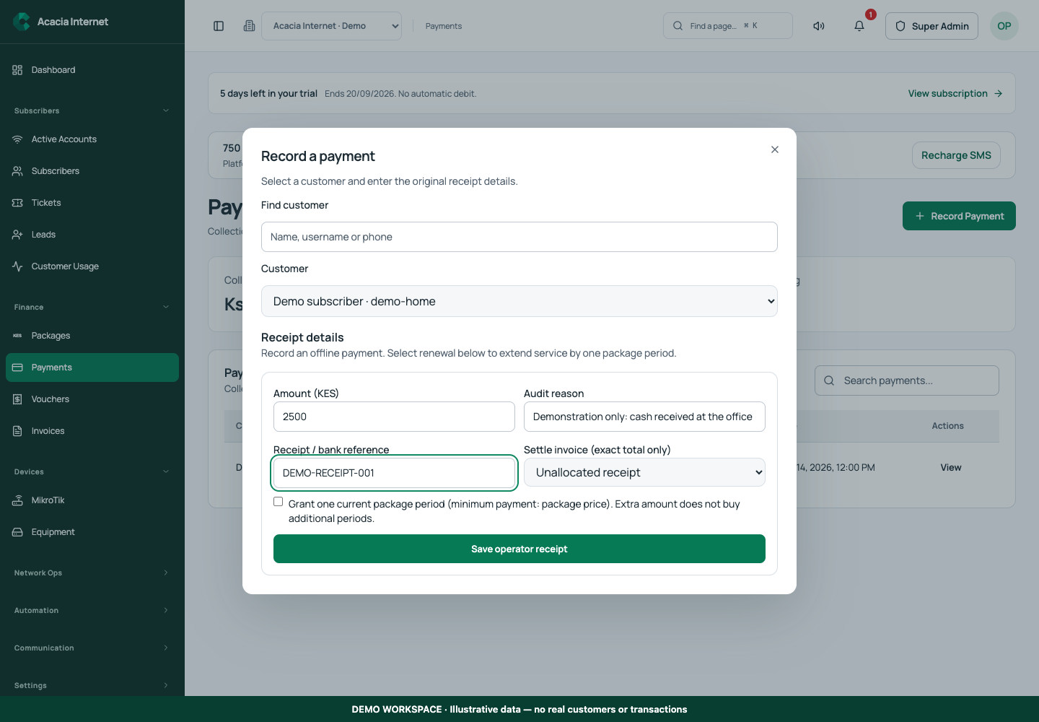Click the Equipment icon in sidebar
Image resolution: width=1039 pixels, height=722 pixels.
tap(17, 532)
